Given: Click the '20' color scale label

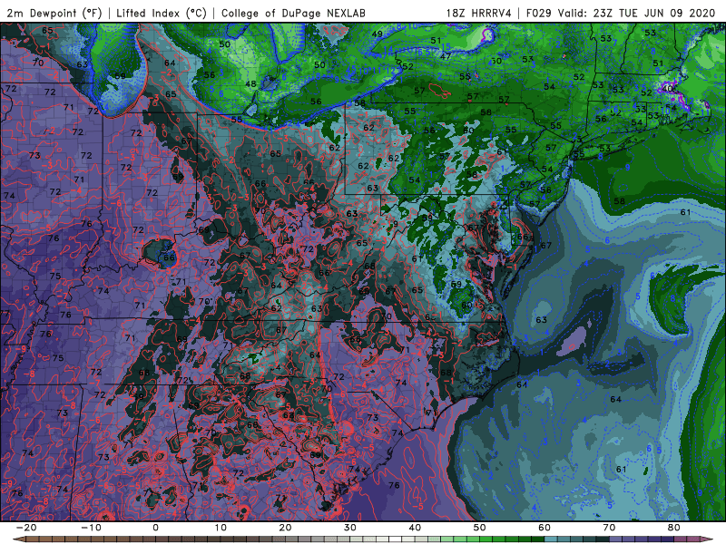Looking at the screenshot, I should 285,528.
